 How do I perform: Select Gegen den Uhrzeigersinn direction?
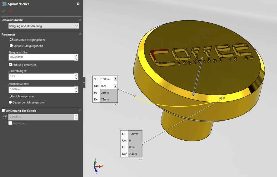[x=10, y=102]
